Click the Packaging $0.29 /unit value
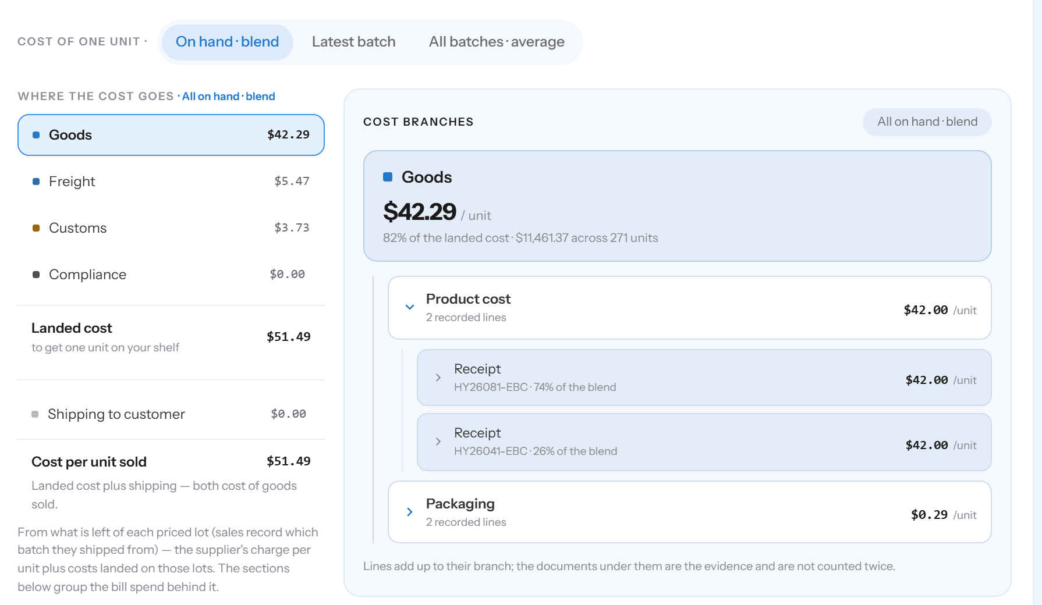This screenshot has height=605, width=1042. coord(944,515)
